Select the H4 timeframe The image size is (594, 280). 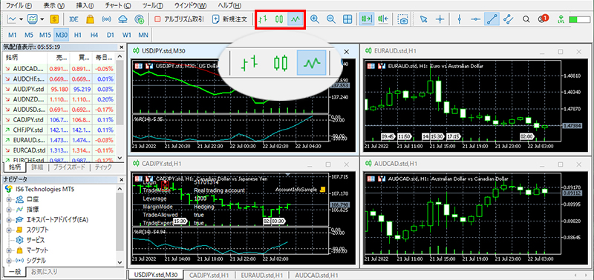[94, 35]
